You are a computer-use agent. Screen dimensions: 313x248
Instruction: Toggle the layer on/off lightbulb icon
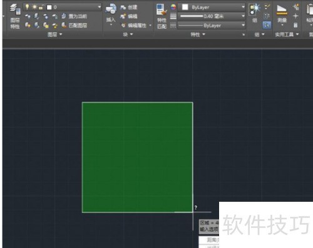(x=27, y=7)
